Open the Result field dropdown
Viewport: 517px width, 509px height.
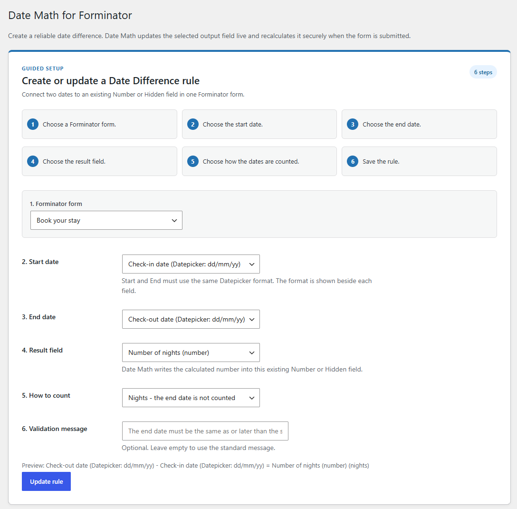pos(191,352)
